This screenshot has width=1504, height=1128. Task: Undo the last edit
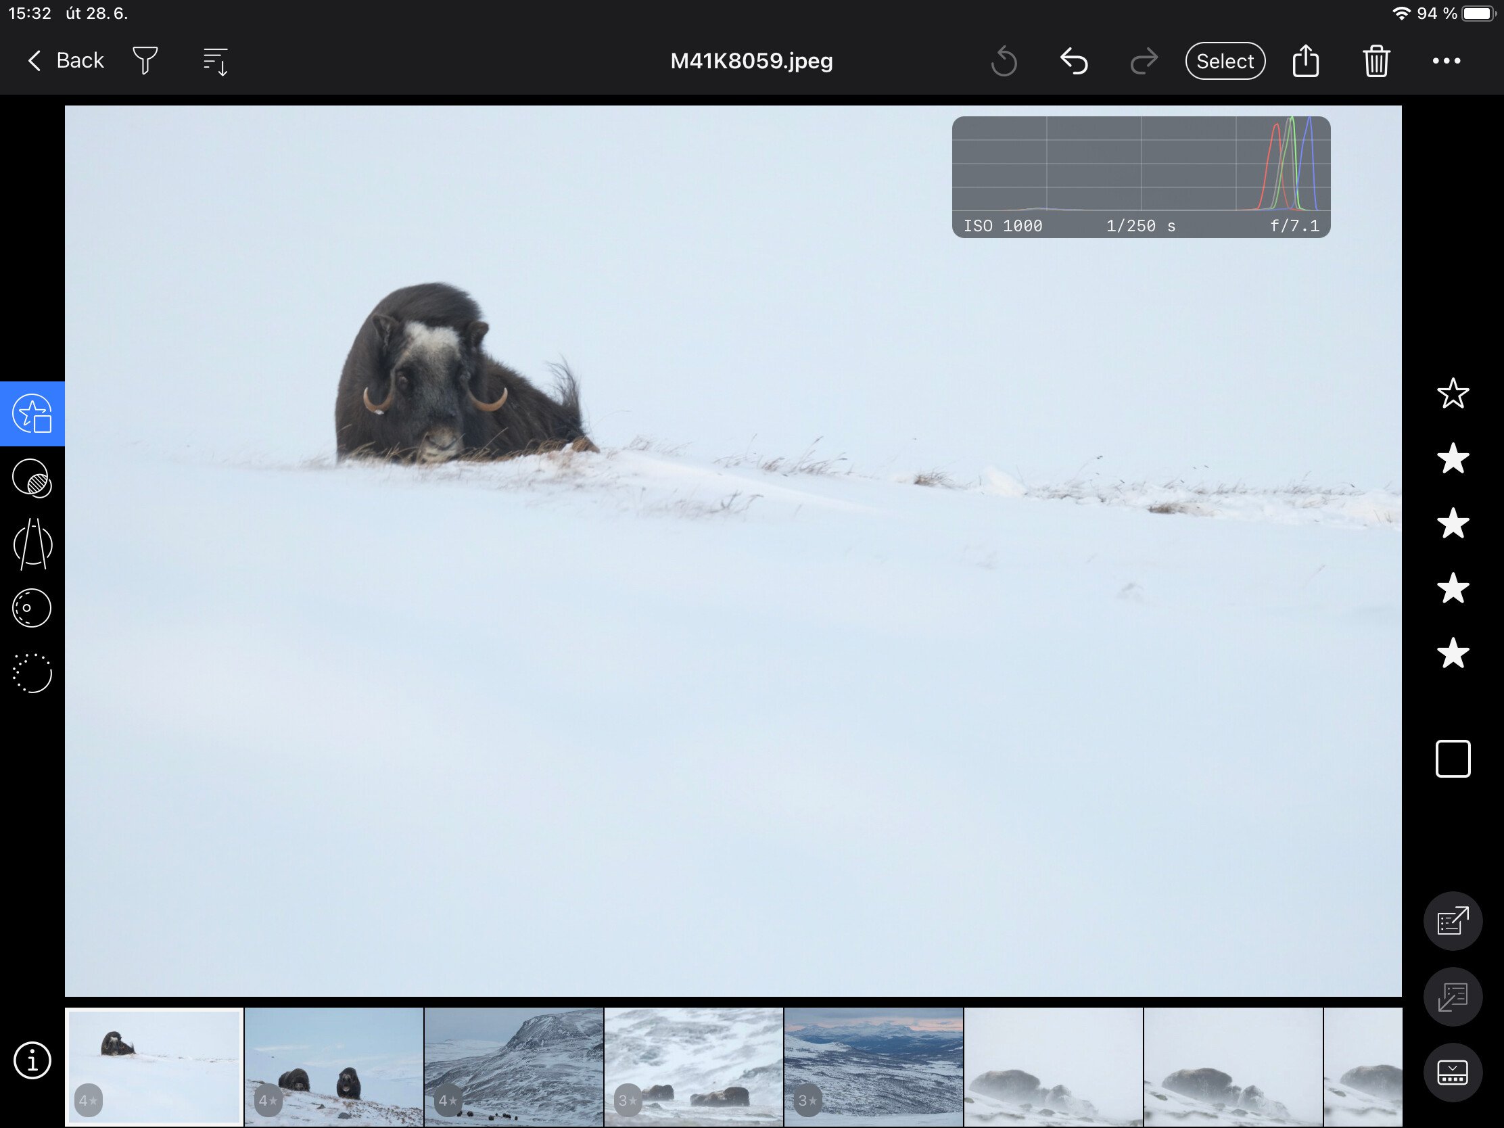(1075, 60)
